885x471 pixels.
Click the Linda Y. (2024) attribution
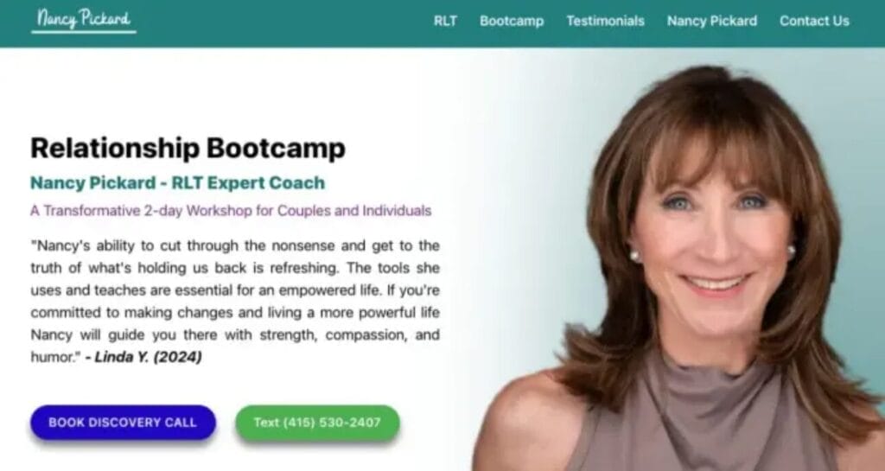(x=144, y=357)
